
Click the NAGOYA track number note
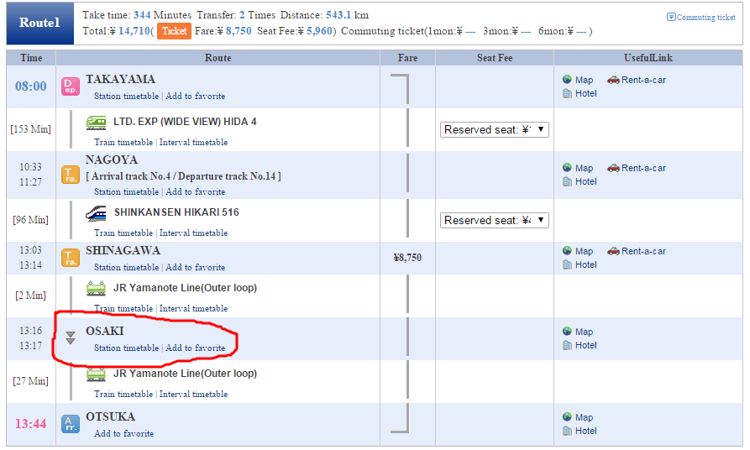[x=183, y=176]
